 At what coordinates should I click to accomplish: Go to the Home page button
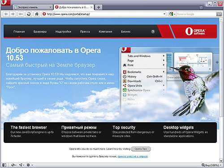pos(37,14)
